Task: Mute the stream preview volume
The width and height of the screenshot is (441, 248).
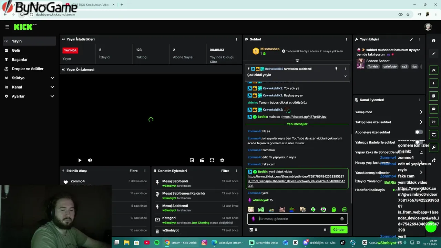Action: [x=90, y=160]
